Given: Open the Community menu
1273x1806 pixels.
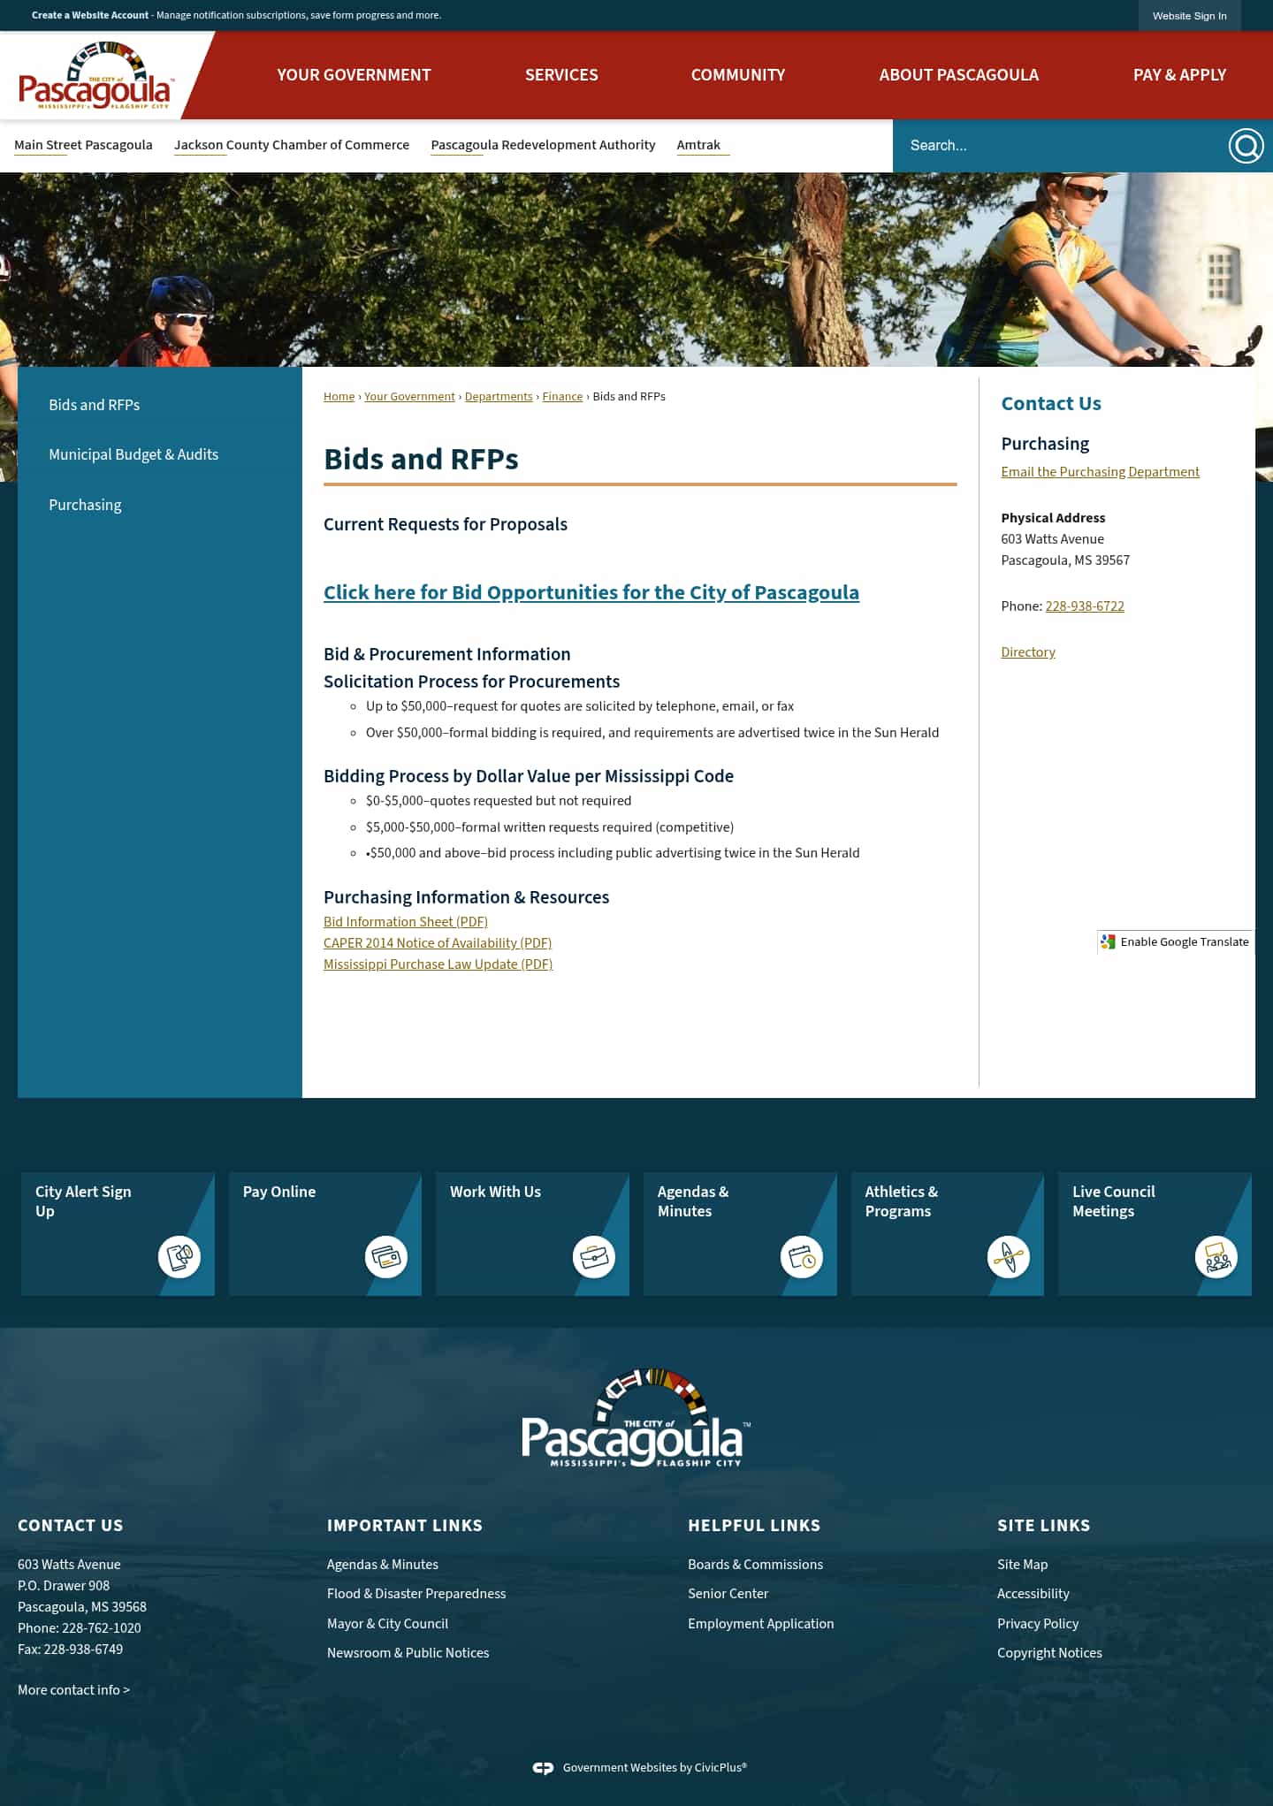Looking at the screenshot, I should (x=738, y=75).
